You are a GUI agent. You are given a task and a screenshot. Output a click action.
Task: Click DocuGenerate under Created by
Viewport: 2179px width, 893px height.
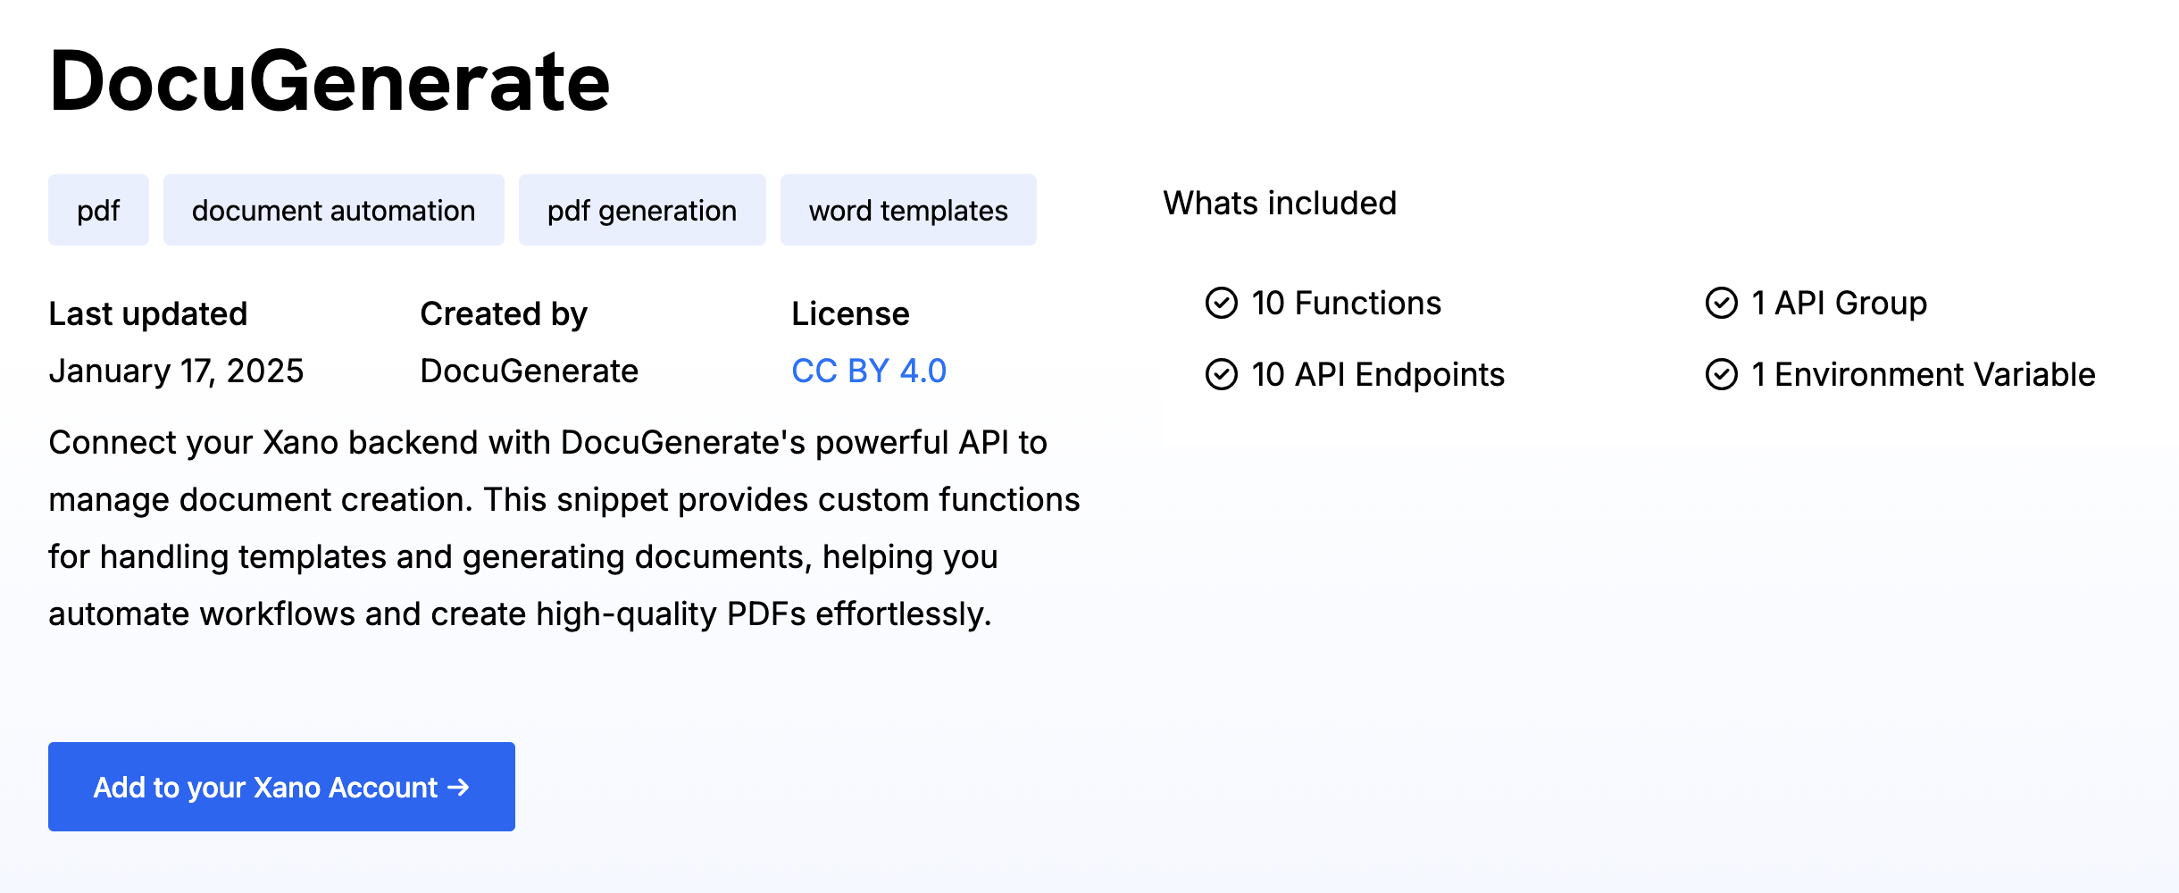pos(530,371)
